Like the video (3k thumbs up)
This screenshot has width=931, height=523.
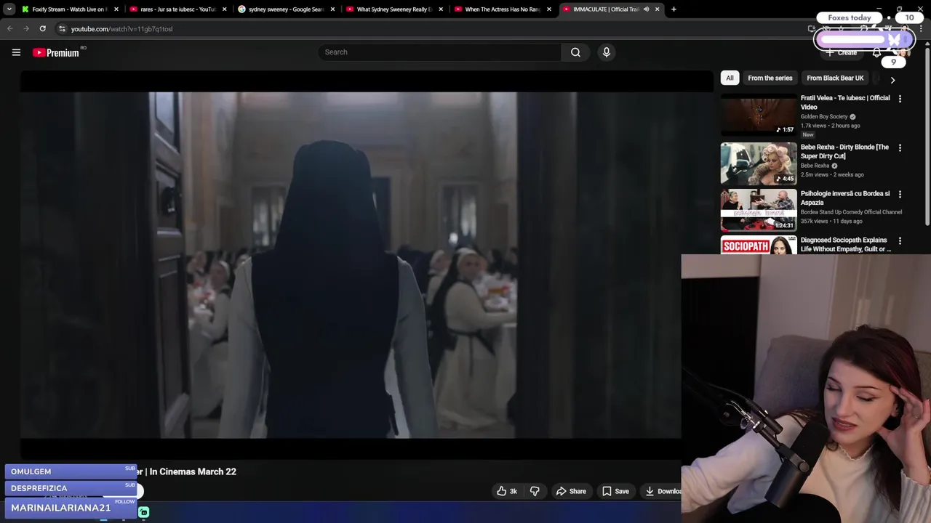click(507, 491)
